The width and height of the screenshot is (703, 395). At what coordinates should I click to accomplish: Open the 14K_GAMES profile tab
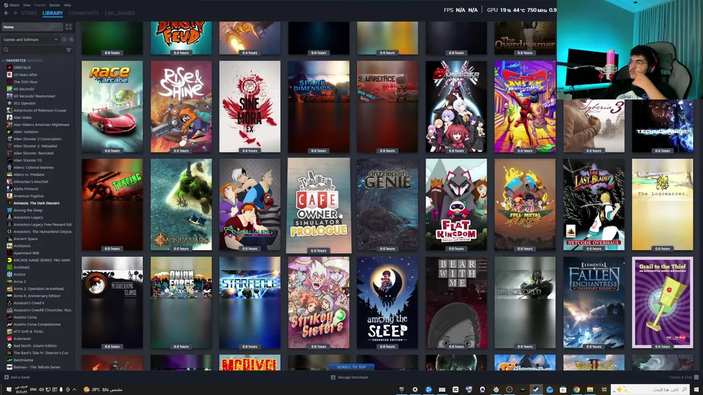coord(120,13)
